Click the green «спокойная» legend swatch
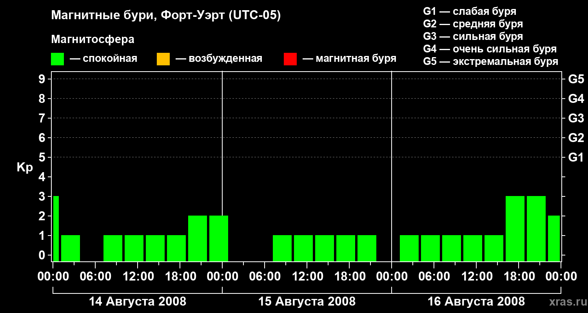Image resolution: width=588 pixels, height=313 pixels. 57,59
